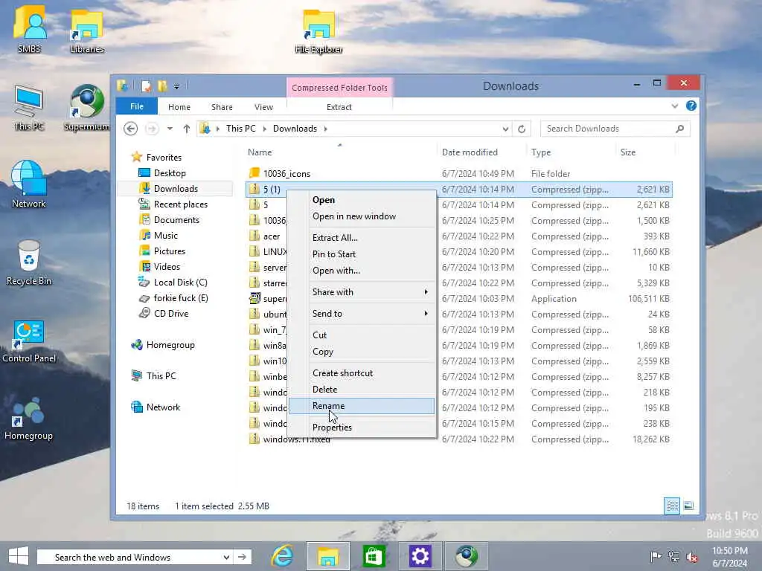Select Documents in the navigation pane
Screen dimensions: 762x571
pos(176,220)
